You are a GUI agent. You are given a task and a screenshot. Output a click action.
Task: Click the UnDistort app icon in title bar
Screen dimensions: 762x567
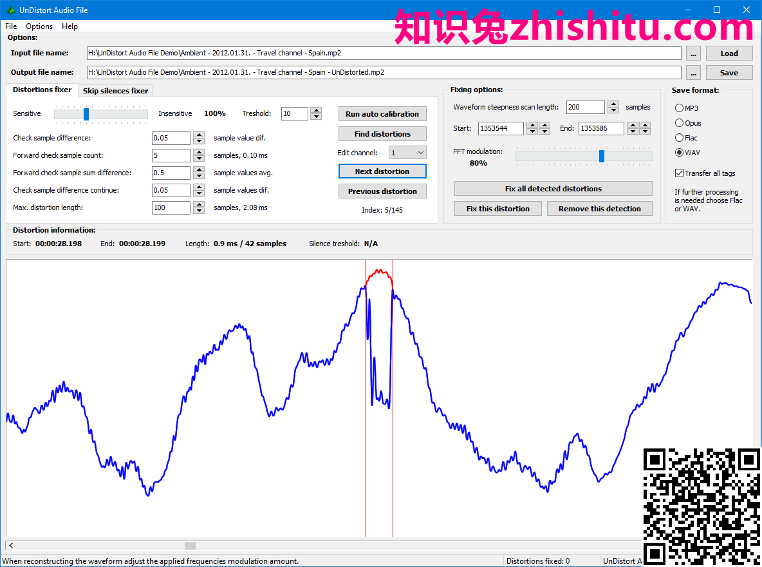11,10
